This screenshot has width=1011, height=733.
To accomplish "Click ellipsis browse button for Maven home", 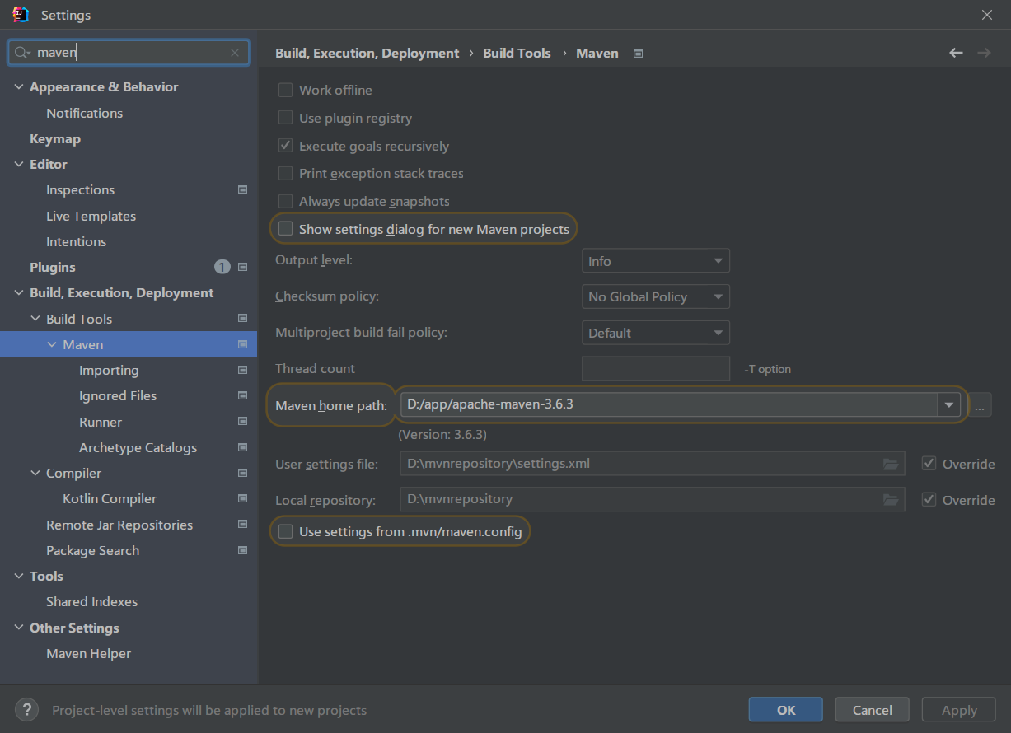I will (979, 404).
